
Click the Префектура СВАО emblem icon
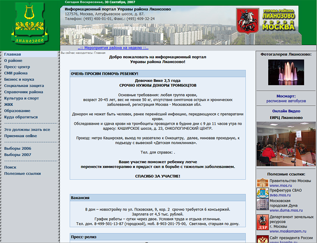262,193
